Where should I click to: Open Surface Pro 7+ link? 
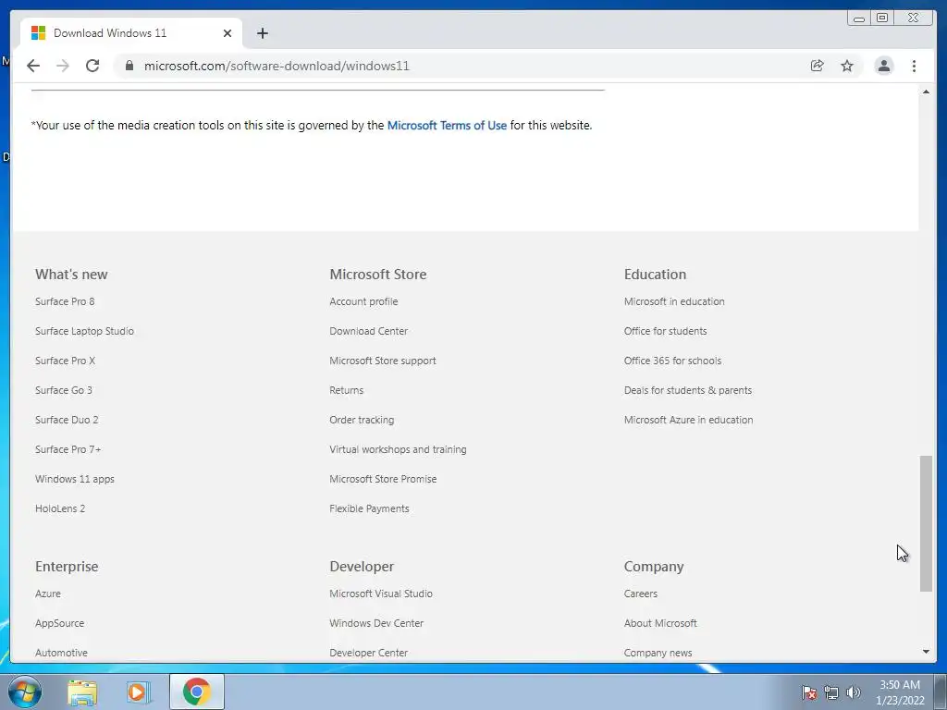[68, 449]
